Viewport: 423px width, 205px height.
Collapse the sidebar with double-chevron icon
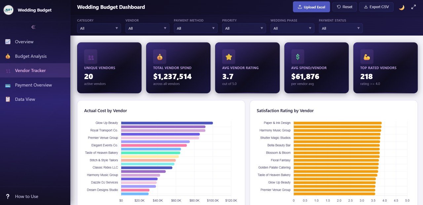click(x=33, y=27)
